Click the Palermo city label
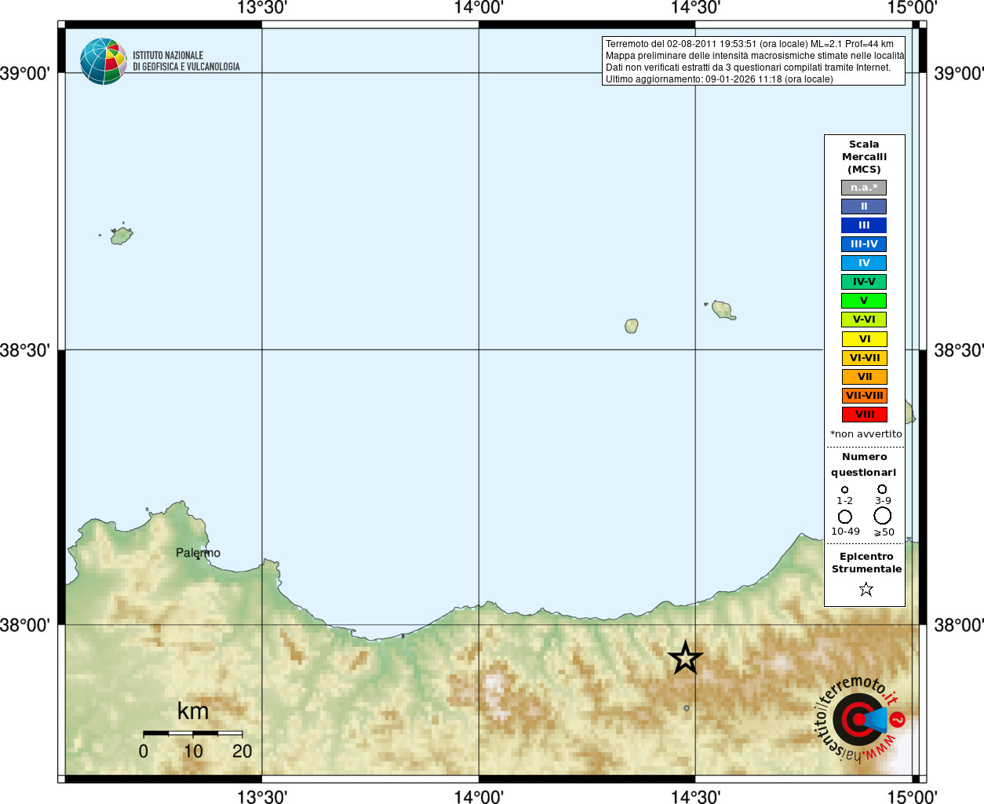984x804 pixels. point(198,553)
